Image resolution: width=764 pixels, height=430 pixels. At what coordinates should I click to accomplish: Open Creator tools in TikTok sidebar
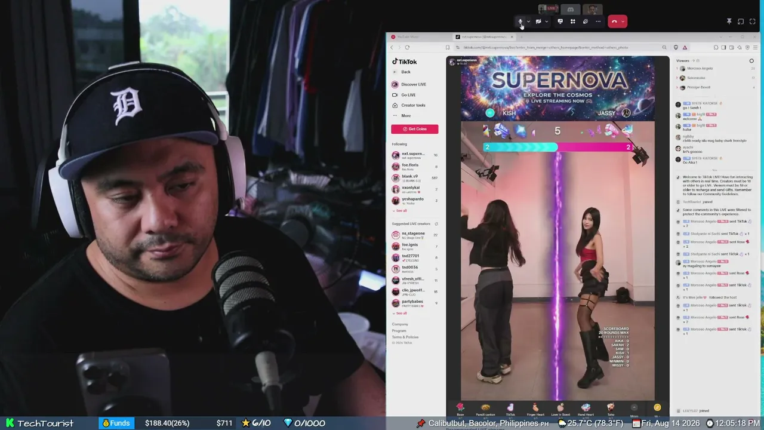pyautogui.click(x=409, y=105)
